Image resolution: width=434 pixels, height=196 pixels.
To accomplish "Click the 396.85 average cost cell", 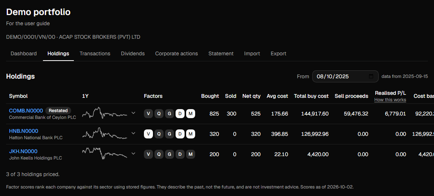I will coord(280,134).
